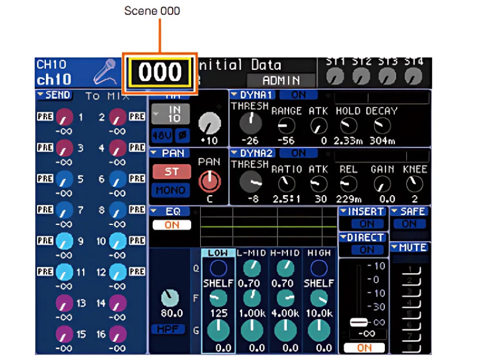Toggle the phase invert button
Image resolution: width=478 pixels, height=358 pixels.
tap(182, 135)
